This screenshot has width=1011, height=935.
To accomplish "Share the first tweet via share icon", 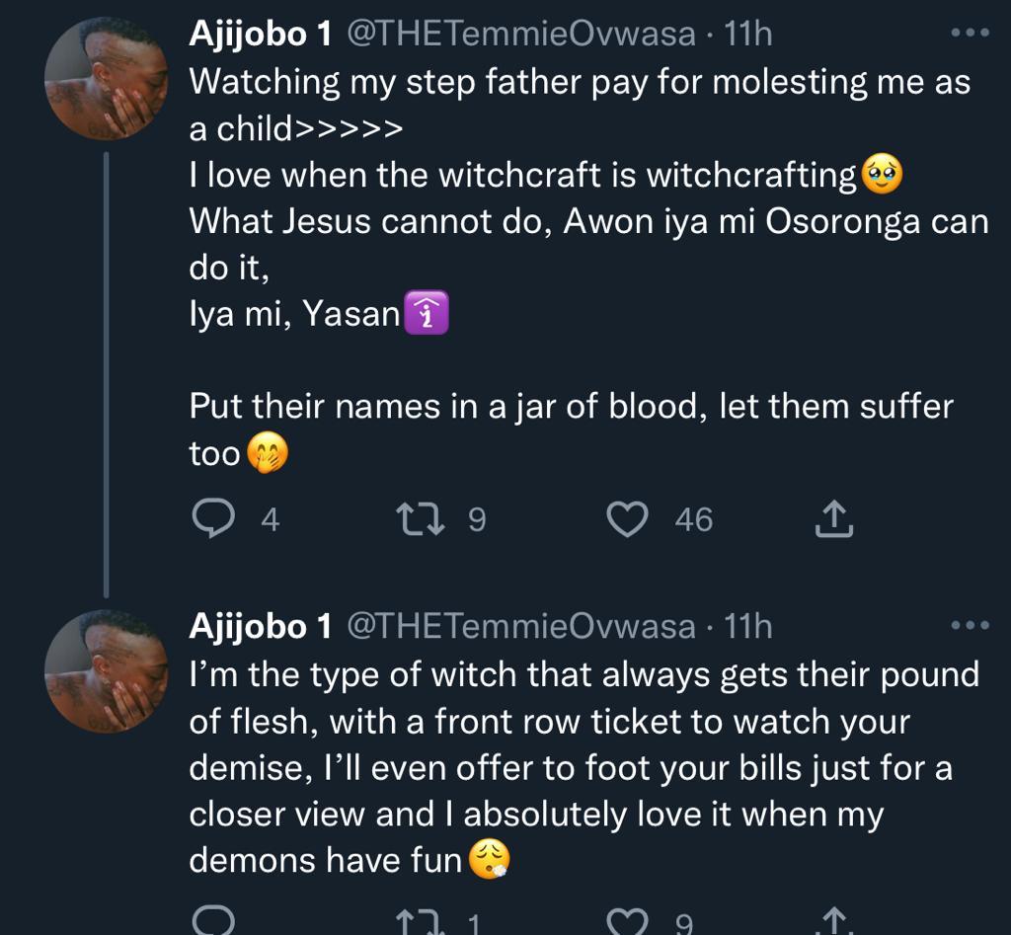I will (x=833, y=519).
